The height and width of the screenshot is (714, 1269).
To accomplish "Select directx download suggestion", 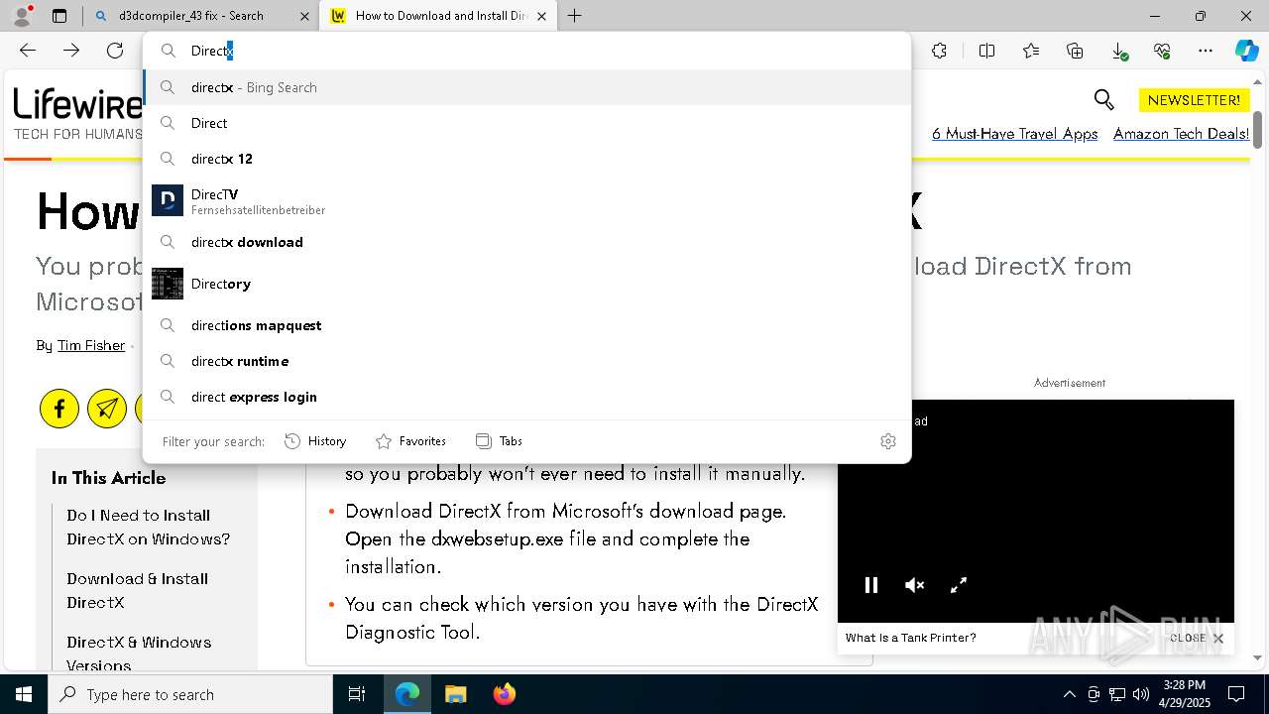I will (x=527, y=242).
